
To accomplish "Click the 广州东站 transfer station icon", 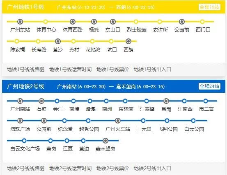I will tap(20, 22).
